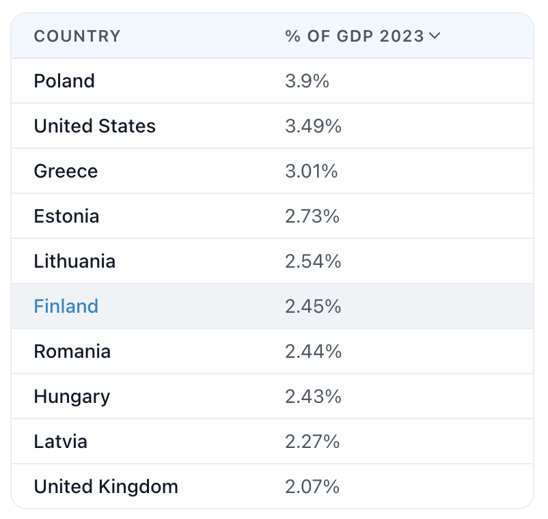Select the 2.07% United Kingdom value

click(312, 486)
